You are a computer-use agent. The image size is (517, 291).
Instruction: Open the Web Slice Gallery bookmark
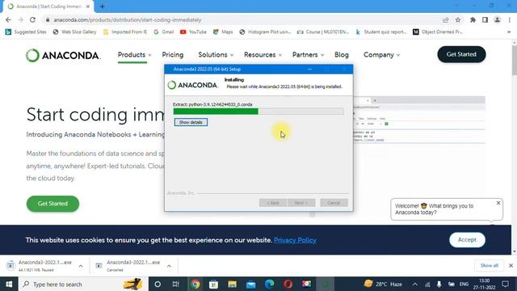(75, 32)
